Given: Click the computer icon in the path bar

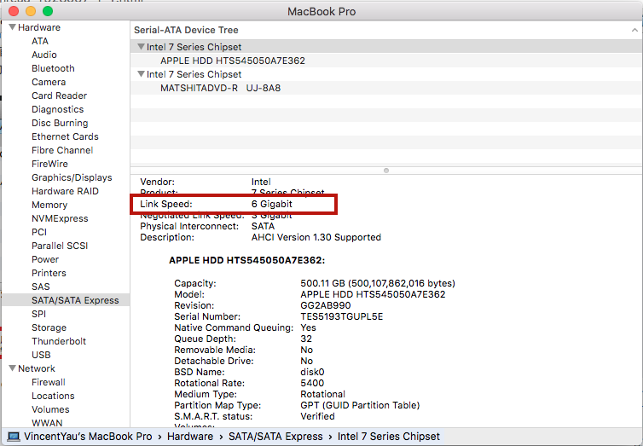Looking at the screenshot, I should click(x=13, y=437).
